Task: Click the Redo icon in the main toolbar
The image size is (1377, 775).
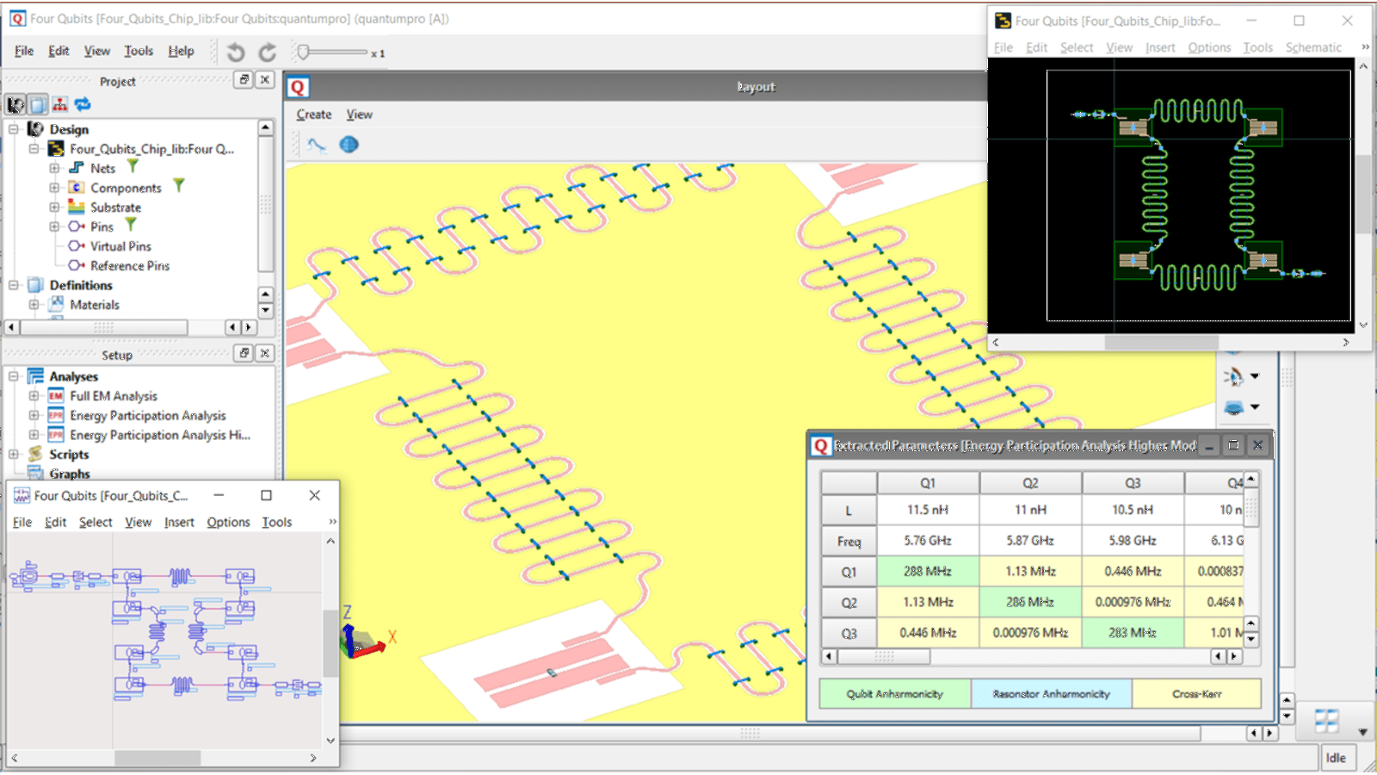Action: coord(267,52)
